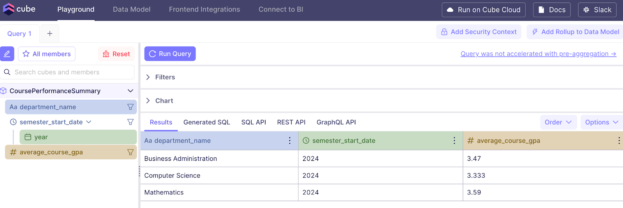
Task: Open the Order dropdown
Action: tap(558, 122)
